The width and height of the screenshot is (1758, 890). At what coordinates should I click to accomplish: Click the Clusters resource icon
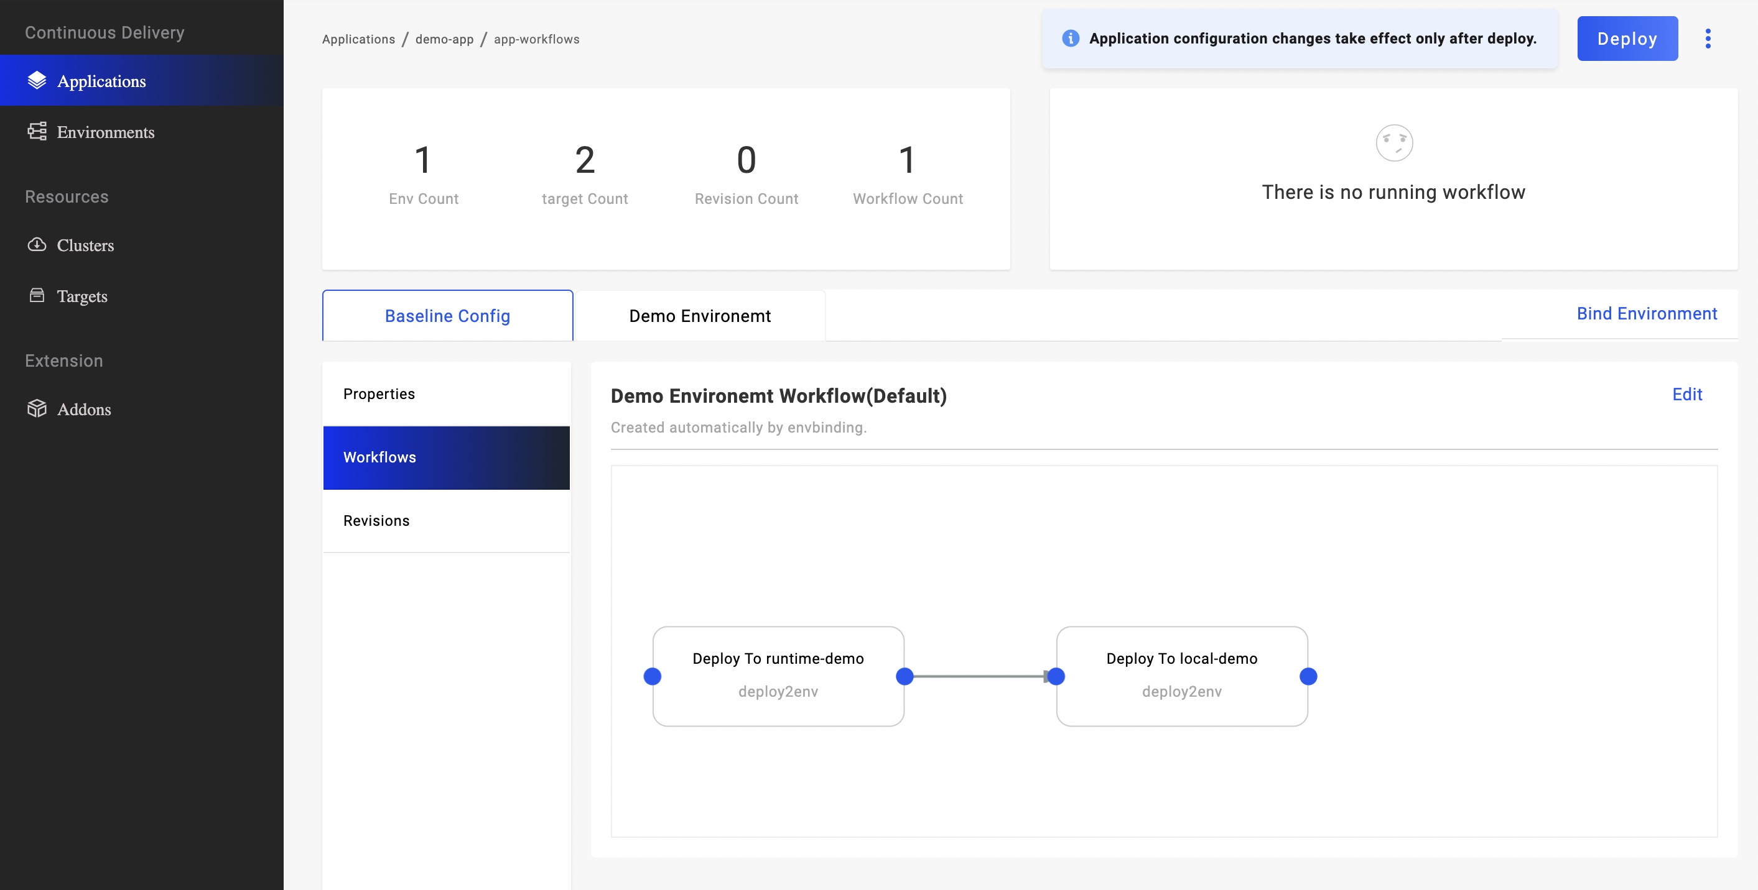37,244
